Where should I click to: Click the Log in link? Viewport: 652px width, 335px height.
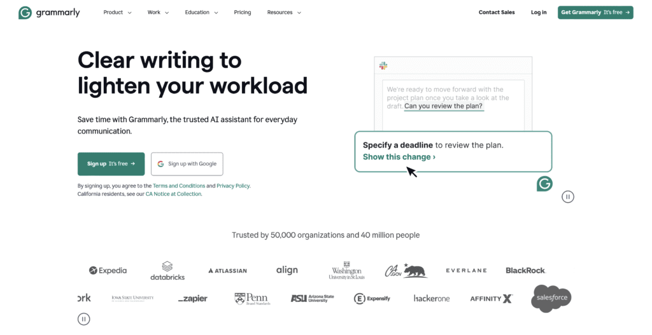539,13
